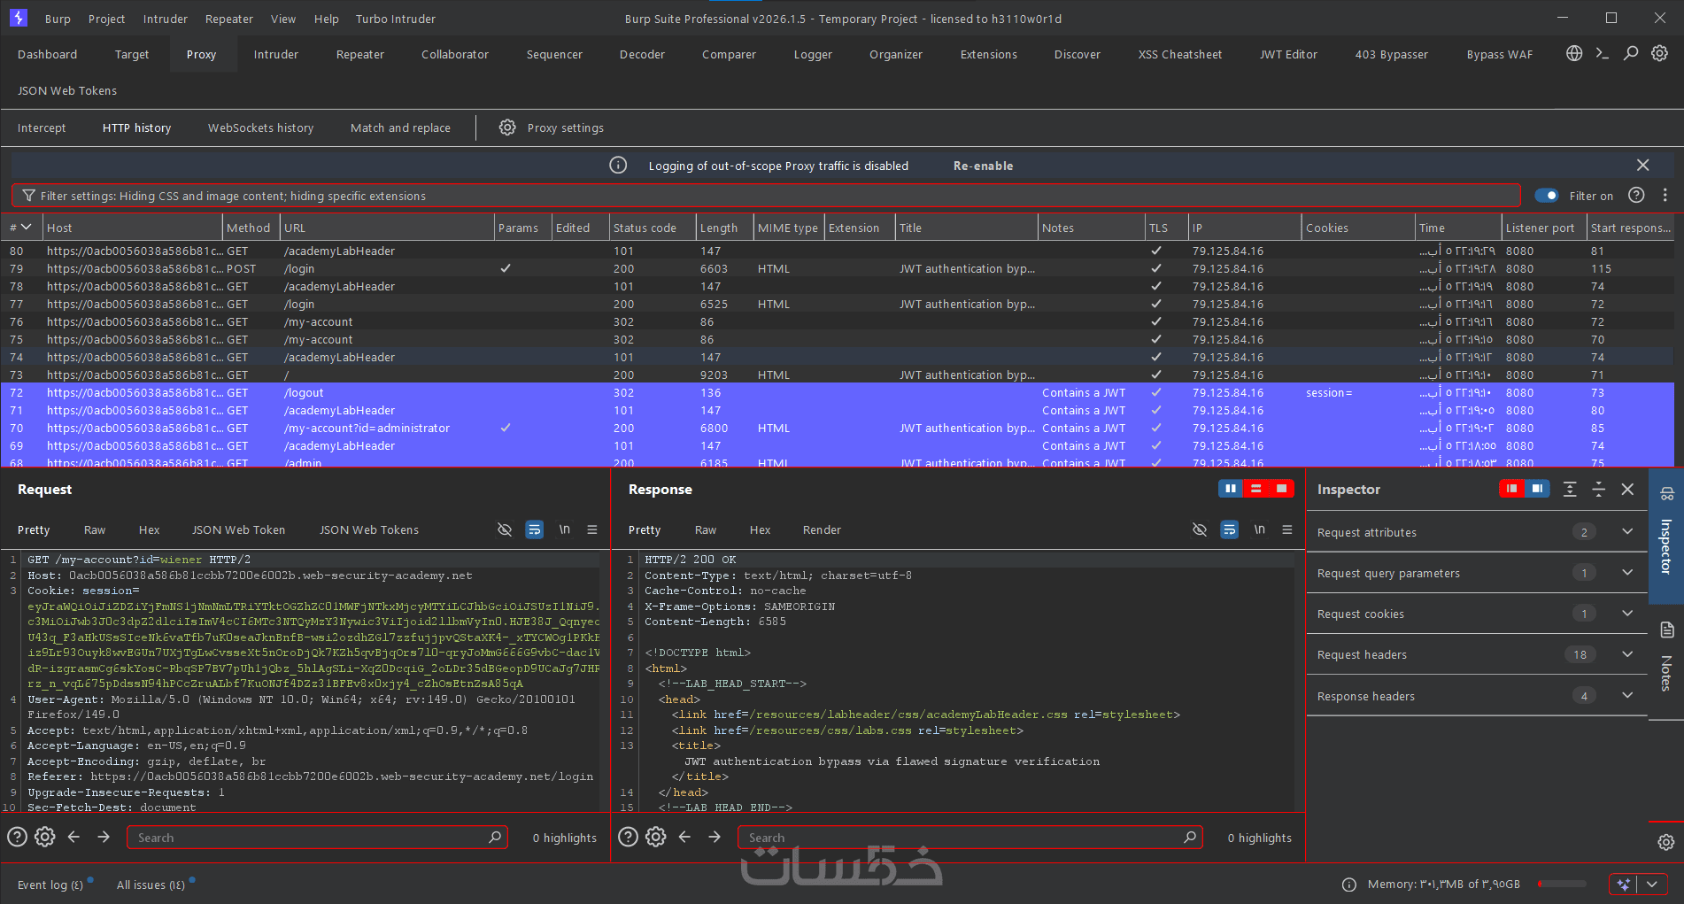This screenshot has height=904, width=1684.
Task: Click the memory usage progress bar
Action: pyautogui.click(x=1562, y=884)
